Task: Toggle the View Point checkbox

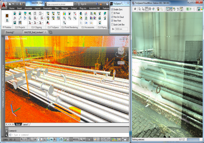Action: 112,21
